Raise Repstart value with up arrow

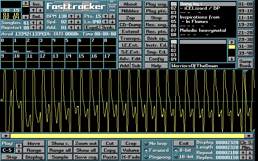pyautogui.click(x=33, y=27)
